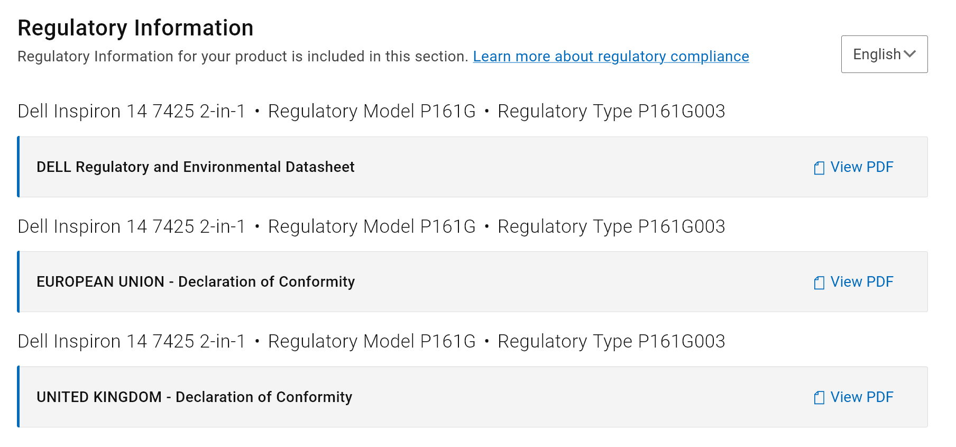The image size is (956, 447).
Task: Click Dell Inspiron heading above Datasheet row
Action: [x=371, y=111]
